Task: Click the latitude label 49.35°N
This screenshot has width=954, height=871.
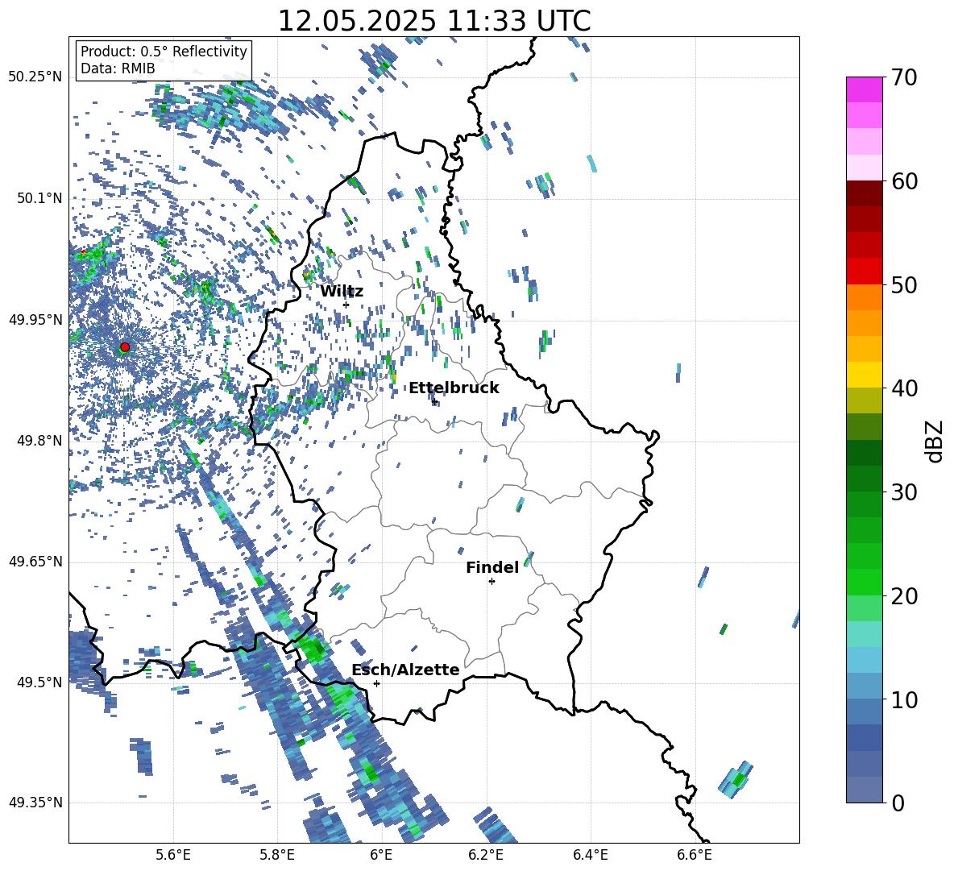Action: 35,803
